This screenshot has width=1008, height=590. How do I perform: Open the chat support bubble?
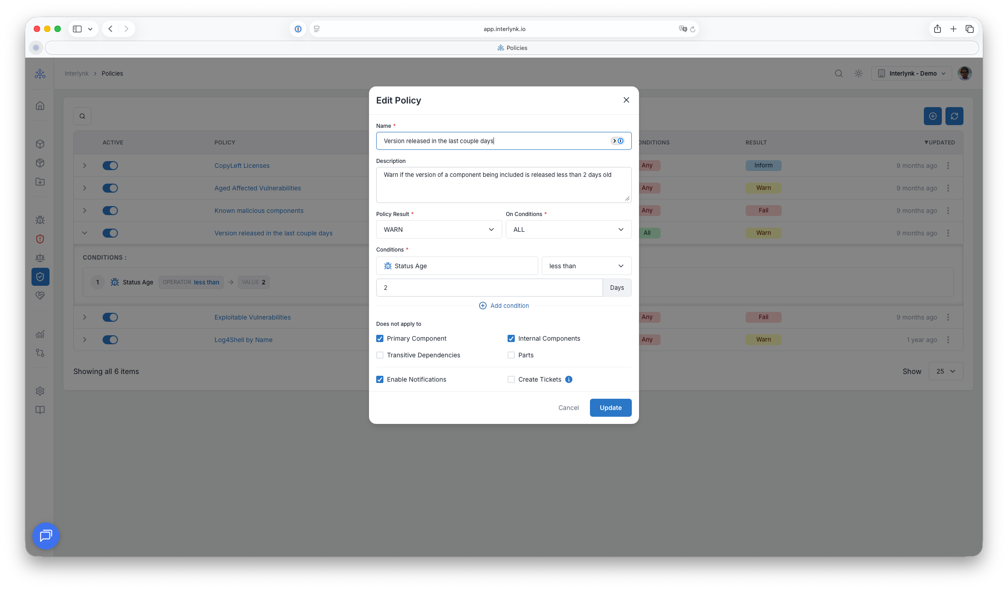[x=46, y=536]
